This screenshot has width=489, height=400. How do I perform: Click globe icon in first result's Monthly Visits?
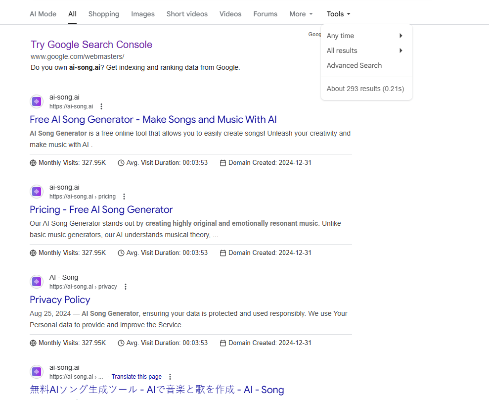tap(33, 163)
